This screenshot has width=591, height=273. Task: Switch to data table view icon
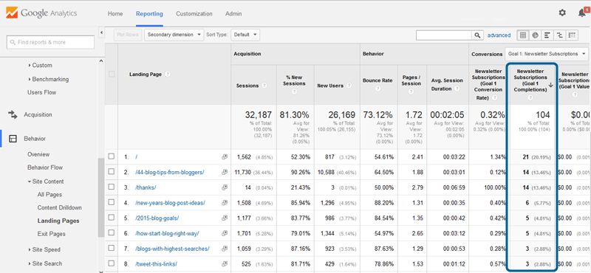[523, 35]
